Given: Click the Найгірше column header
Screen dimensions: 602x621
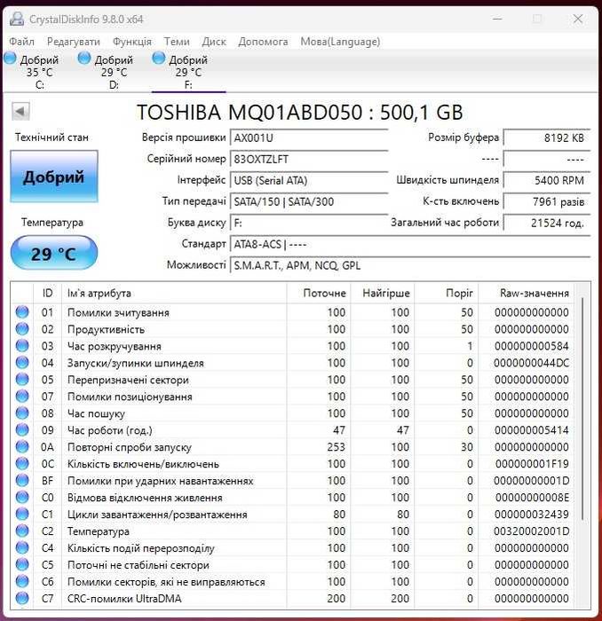Looking at the screenshot, I should pos(383,293).
